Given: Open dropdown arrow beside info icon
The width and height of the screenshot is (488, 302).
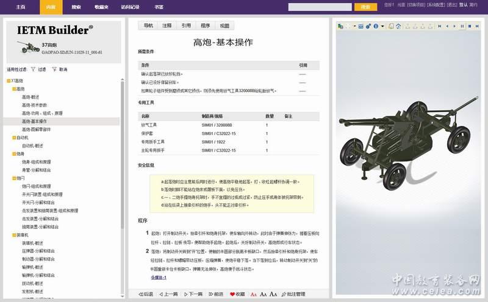Looking at the screenshot, I should point(382,26).
